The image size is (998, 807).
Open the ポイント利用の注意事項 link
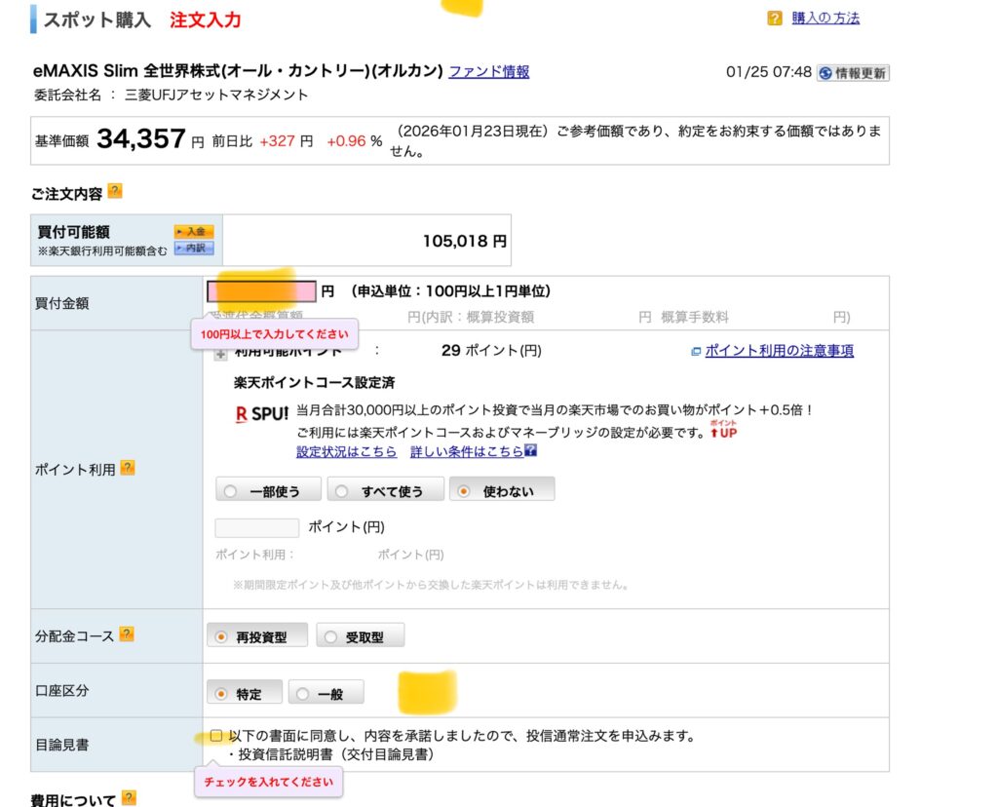click(778, 351)
